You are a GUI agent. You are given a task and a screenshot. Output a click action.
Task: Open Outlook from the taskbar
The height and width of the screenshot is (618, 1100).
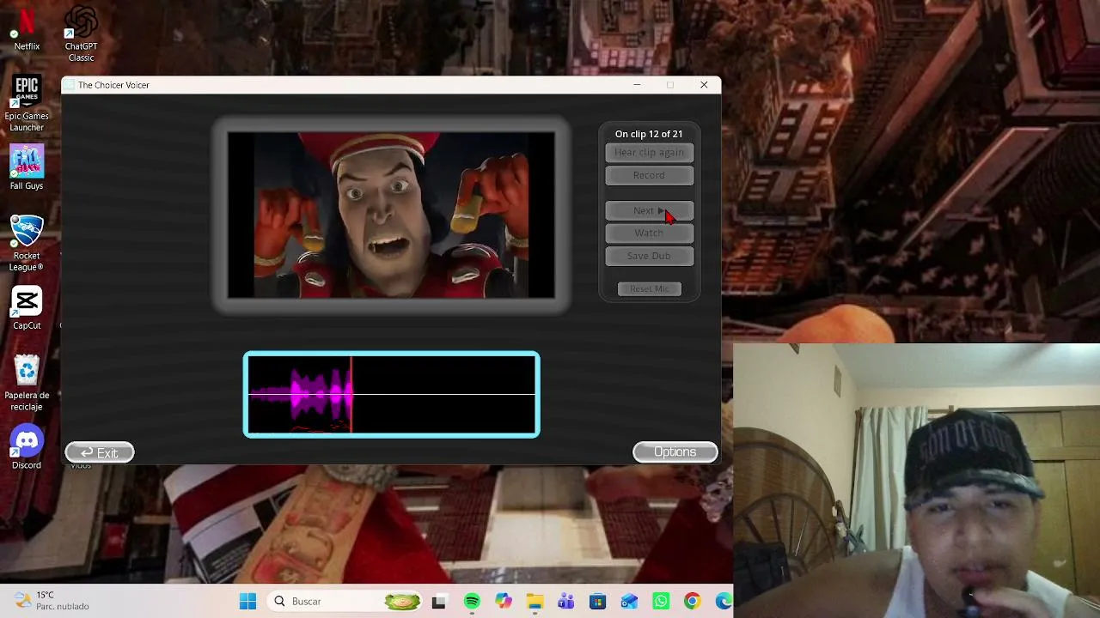pyautogui.click(x=629, y=602)
